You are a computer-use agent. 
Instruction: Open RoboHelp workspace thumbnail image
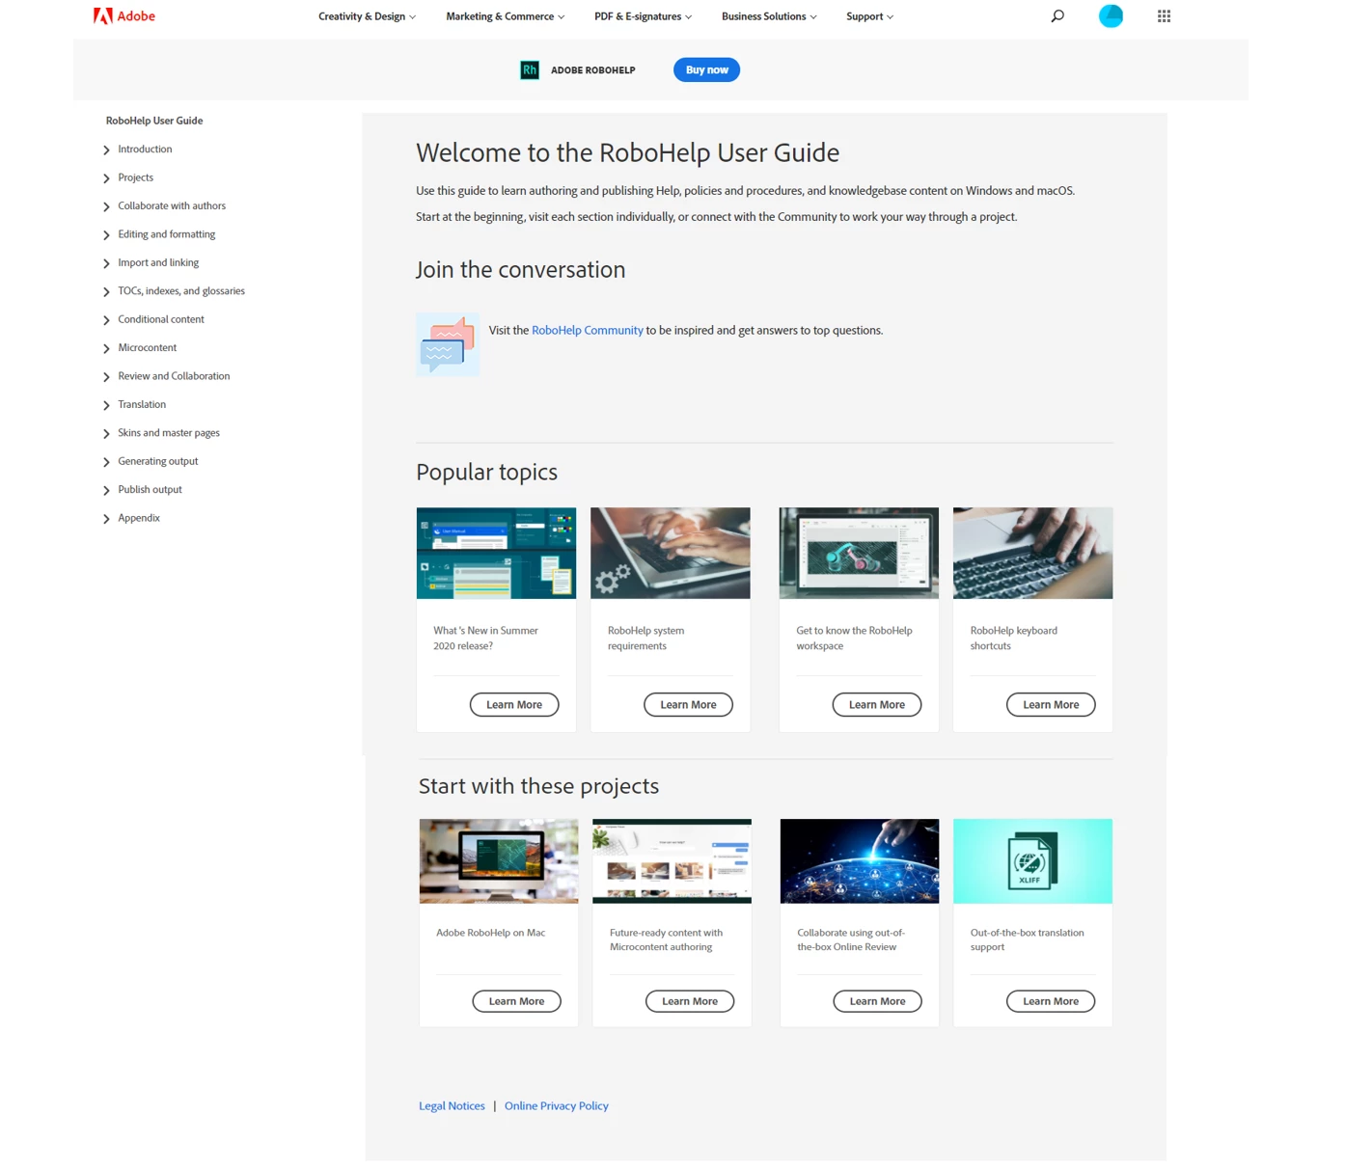(859, 553)
